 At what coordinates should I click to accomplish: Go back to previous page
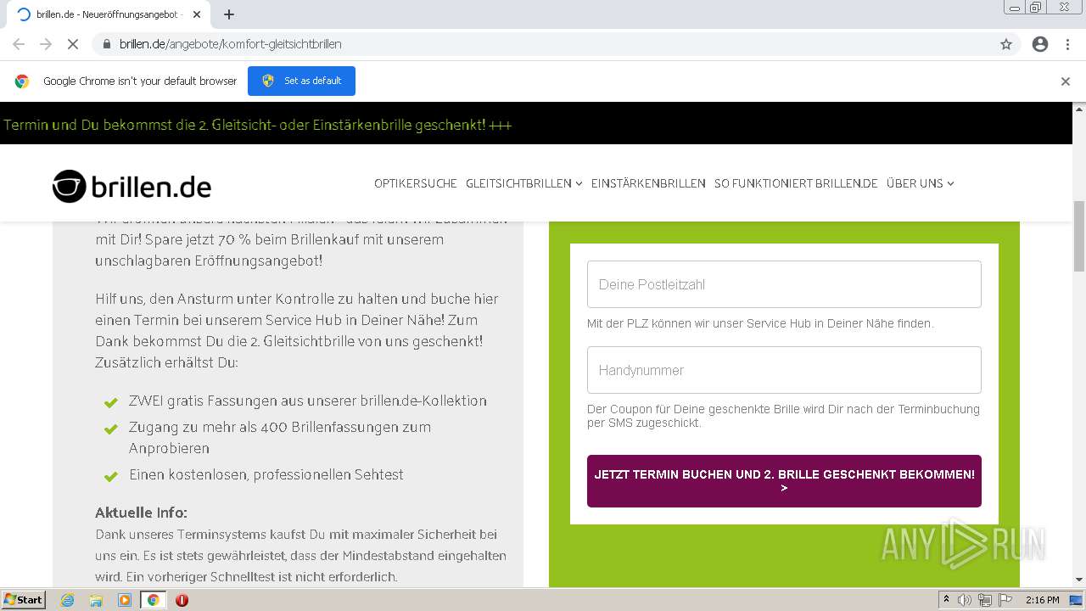click(x=19, y=44)
